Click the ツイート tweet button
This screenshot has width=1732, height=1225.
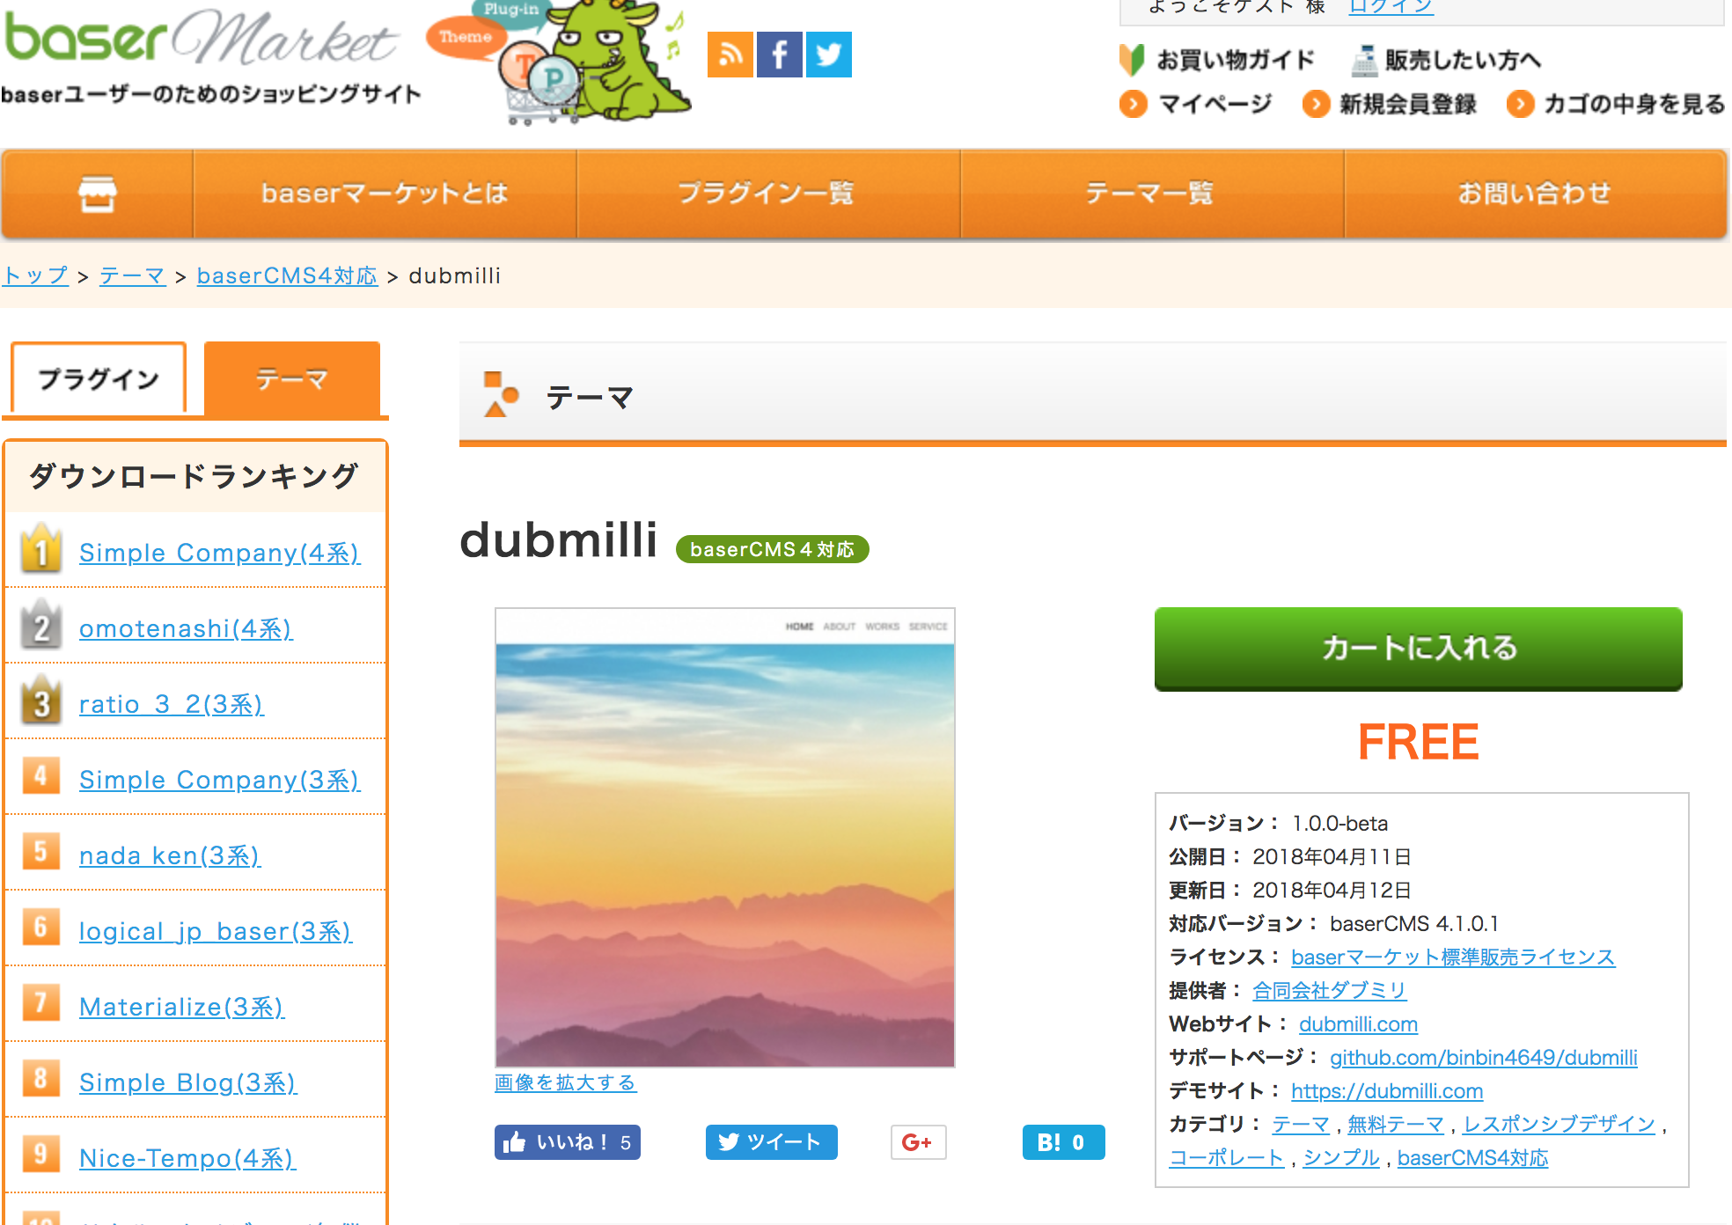771,1142
